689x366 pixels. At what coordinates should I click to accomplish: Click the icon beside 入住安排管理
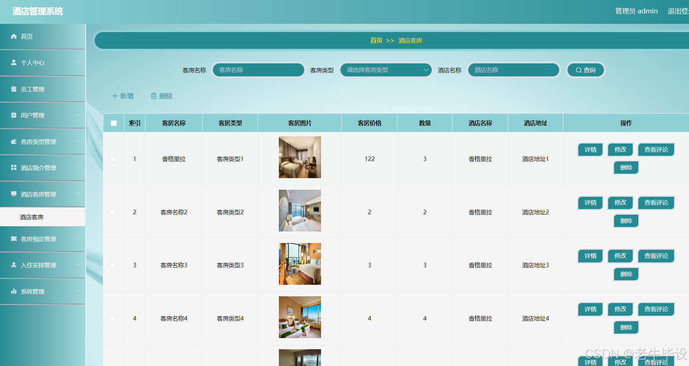[14, 265]
